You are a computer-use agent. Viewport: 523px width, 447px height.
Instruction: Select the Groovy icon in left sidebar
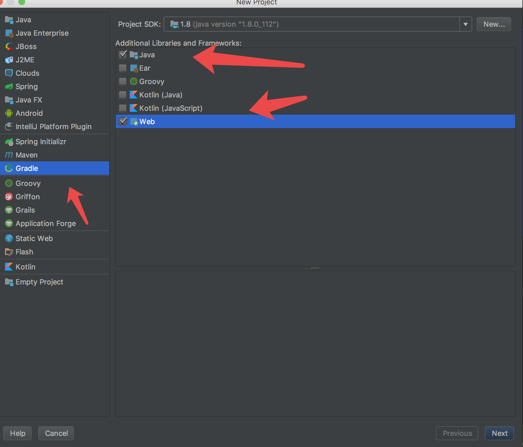coord(9,183)
